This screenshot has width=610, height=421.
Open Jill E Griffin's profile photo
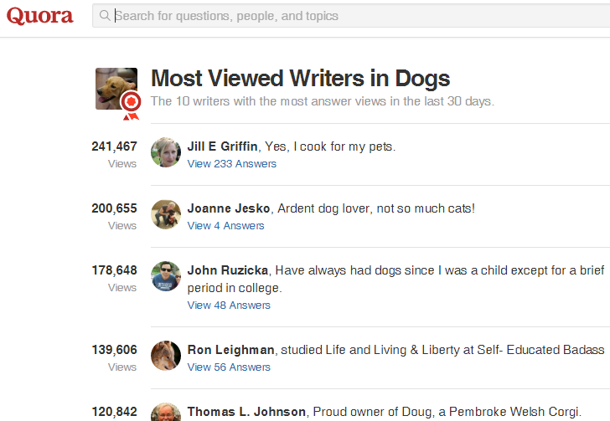coord(166,152)
